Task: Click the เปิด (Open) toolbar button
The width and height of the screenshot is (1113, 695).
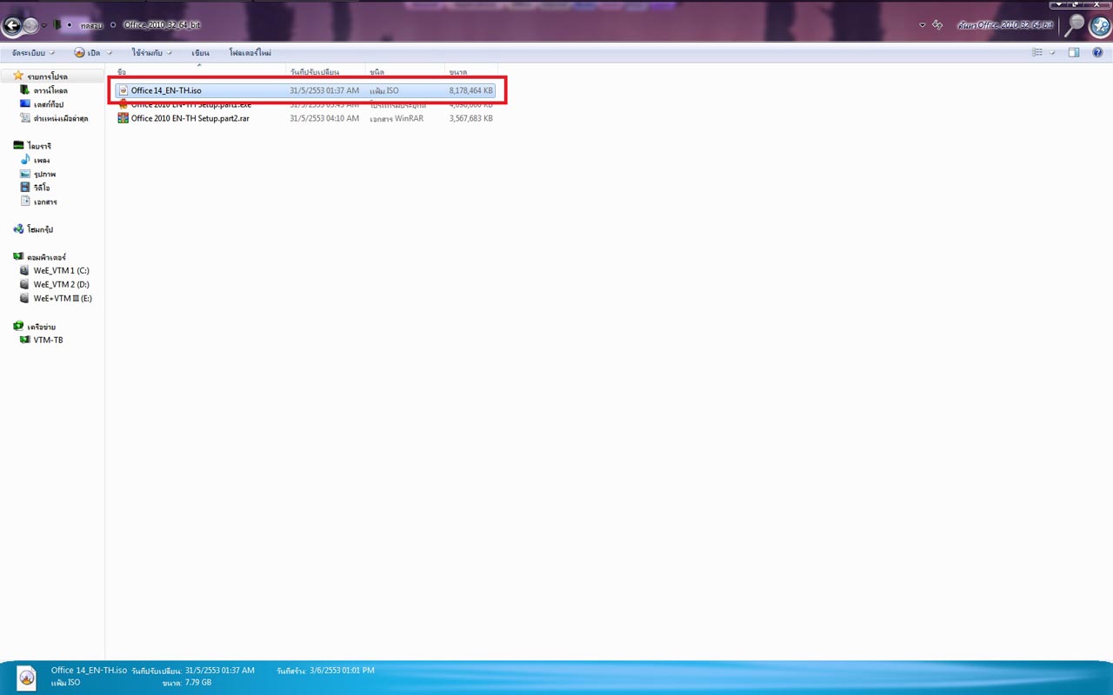Action: [x=88, y=53]
